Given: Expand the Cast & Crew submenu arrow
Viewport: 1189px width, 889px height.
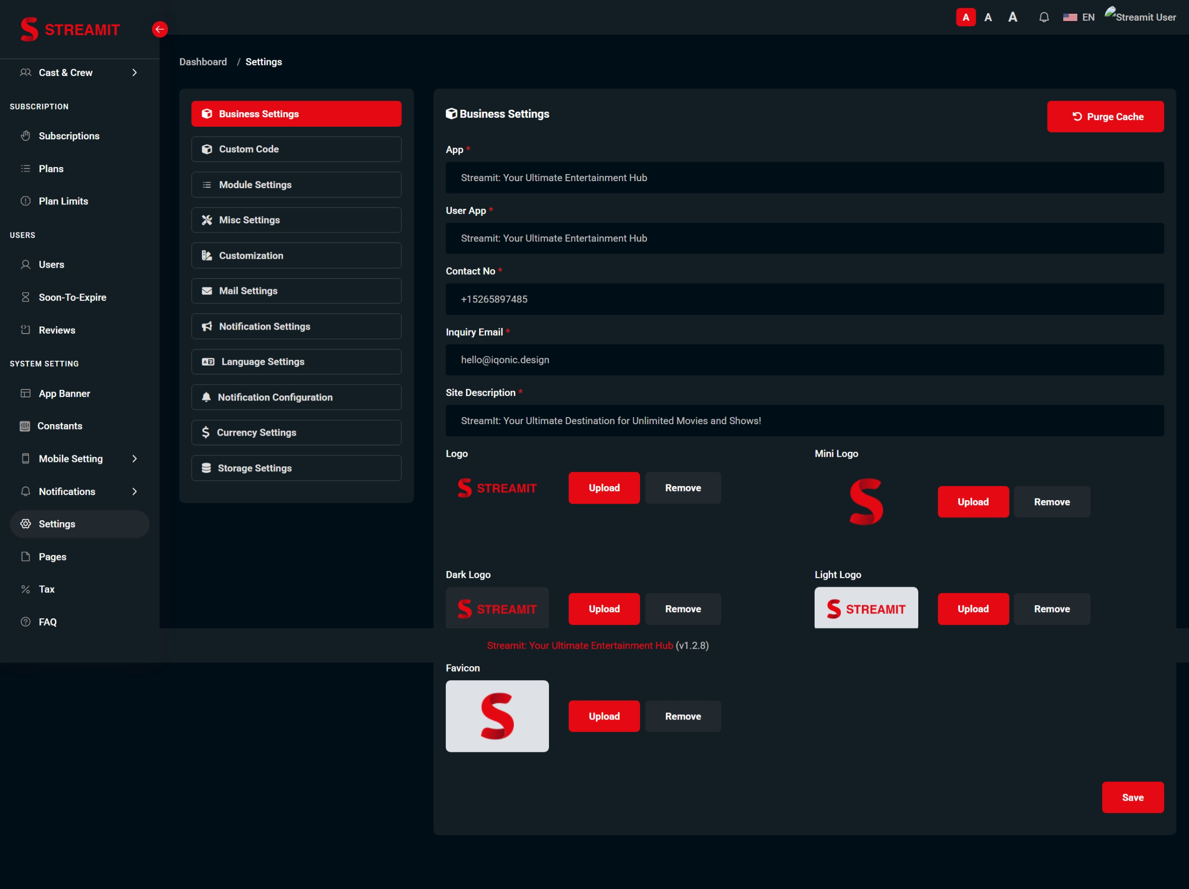Looking at the screenshot, I should [134, 72].
